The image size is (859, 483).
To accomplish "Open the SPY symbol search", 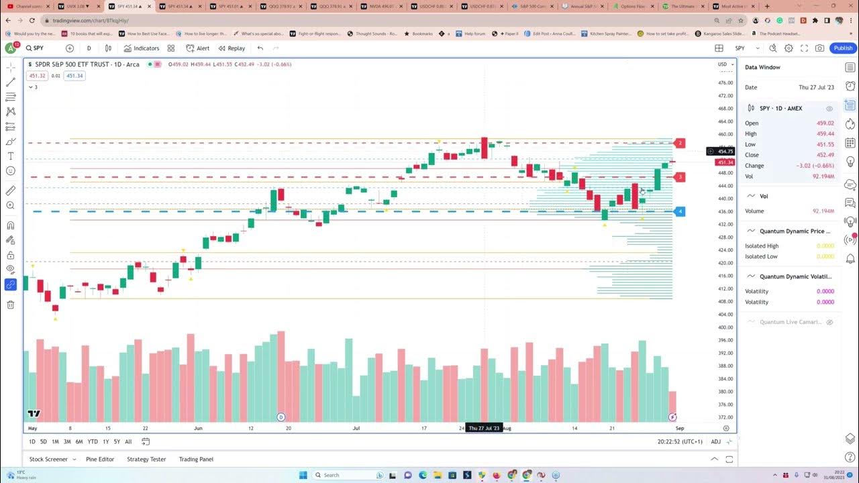I will point(35,48).
